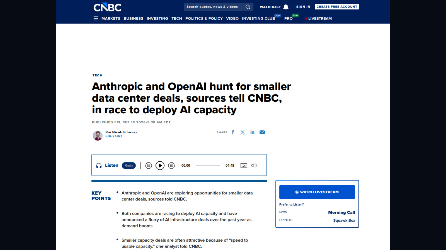Open Livestream from the nav bar
446x250 pixels.
(320, 18)
